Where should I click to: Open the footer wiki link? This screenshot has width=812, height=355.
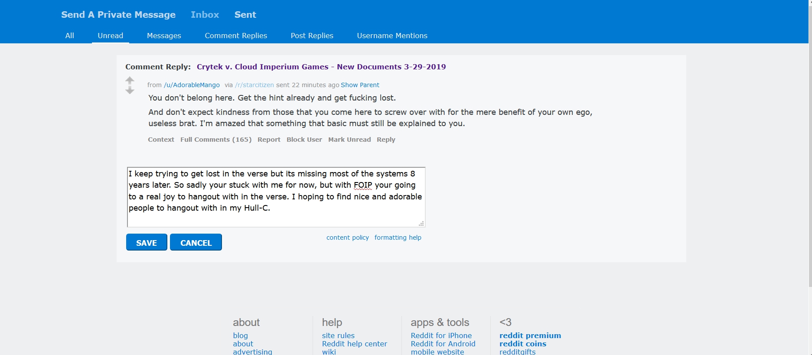[329, 352]
